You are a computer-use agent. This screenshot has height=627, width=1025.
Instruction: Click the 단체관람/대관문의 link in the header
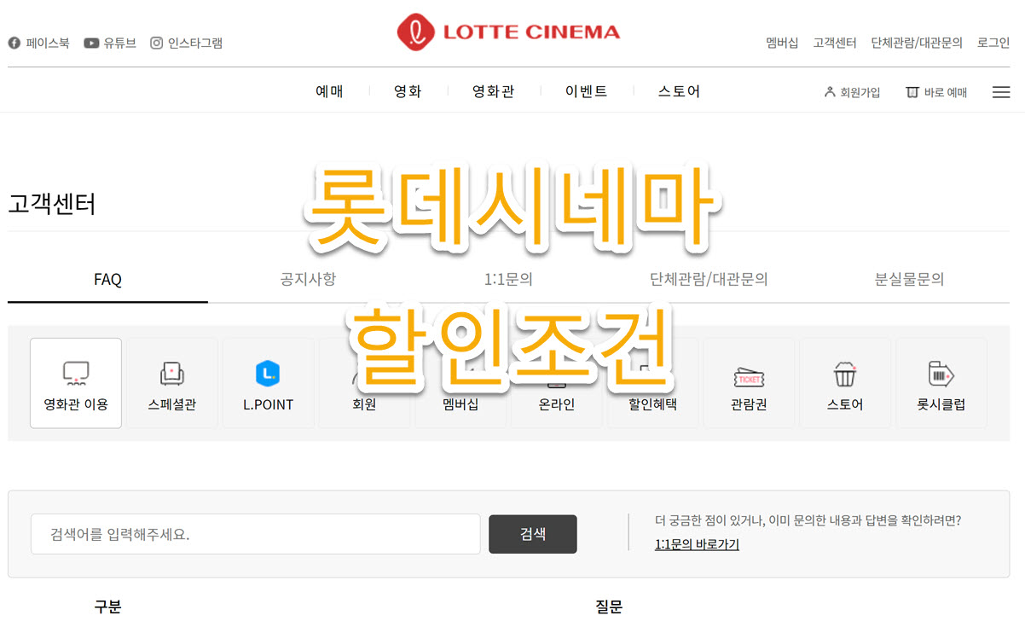tap(917, 43)
